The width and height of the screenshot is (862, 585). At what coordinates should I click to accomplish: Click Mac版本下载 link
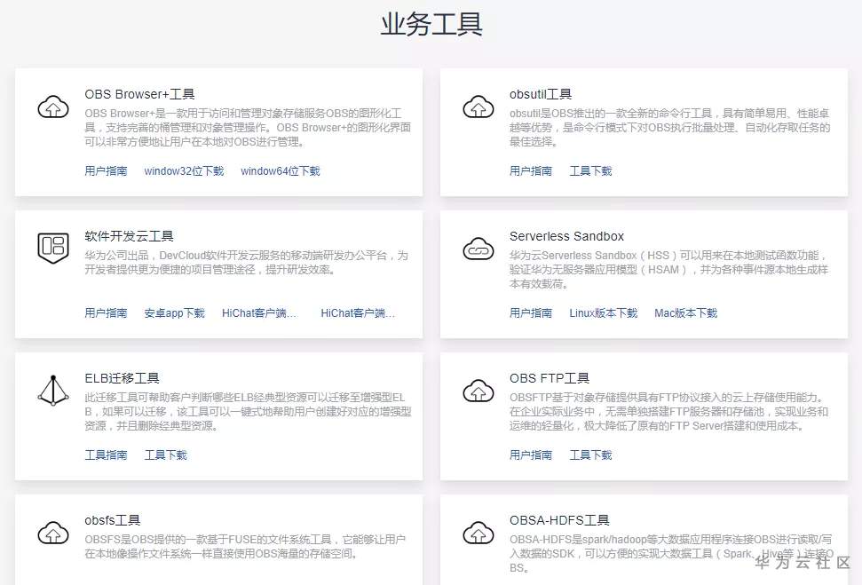coord(686,312)
